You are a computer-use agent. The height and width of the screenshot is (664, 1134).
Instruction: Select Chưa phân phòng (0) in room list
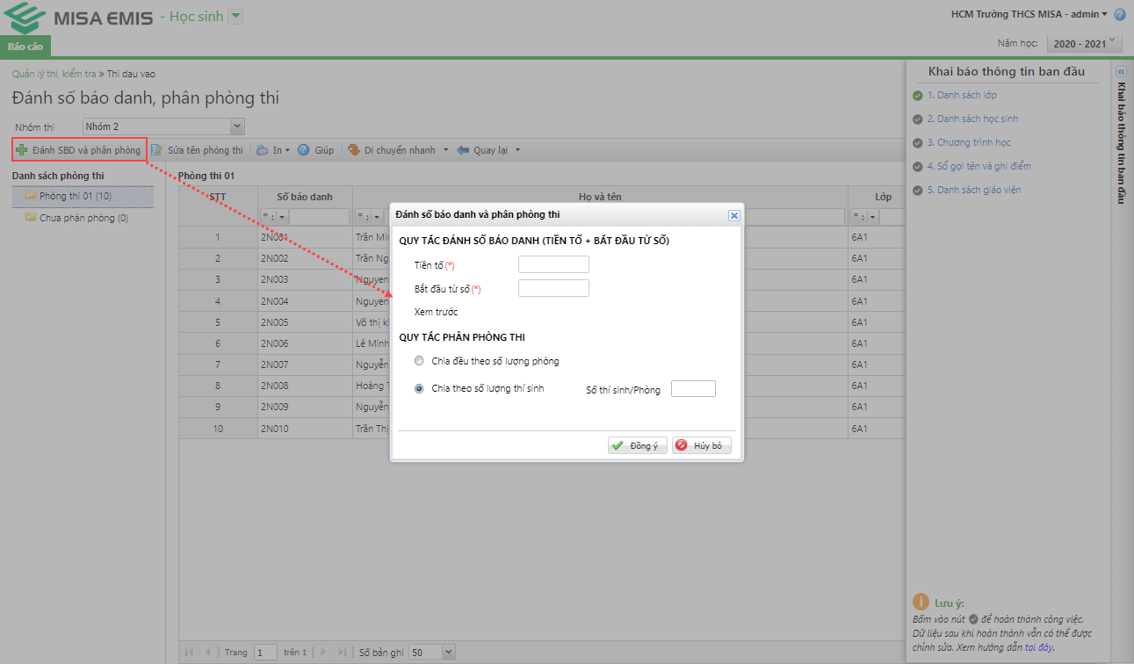click(x=83, y=218)
